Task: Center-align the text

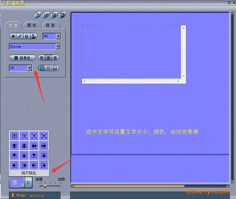Action: point(49,58)
